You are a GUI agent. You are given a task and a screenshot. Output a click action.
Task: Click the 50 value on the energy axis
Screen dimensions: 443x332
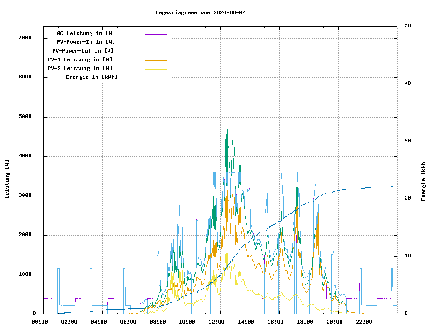point(407,26)
